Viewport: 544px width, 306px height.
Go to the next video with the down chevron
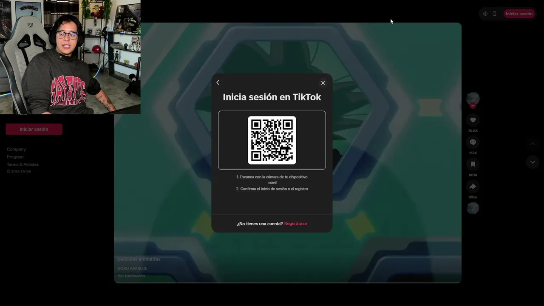tap(533, 162)
